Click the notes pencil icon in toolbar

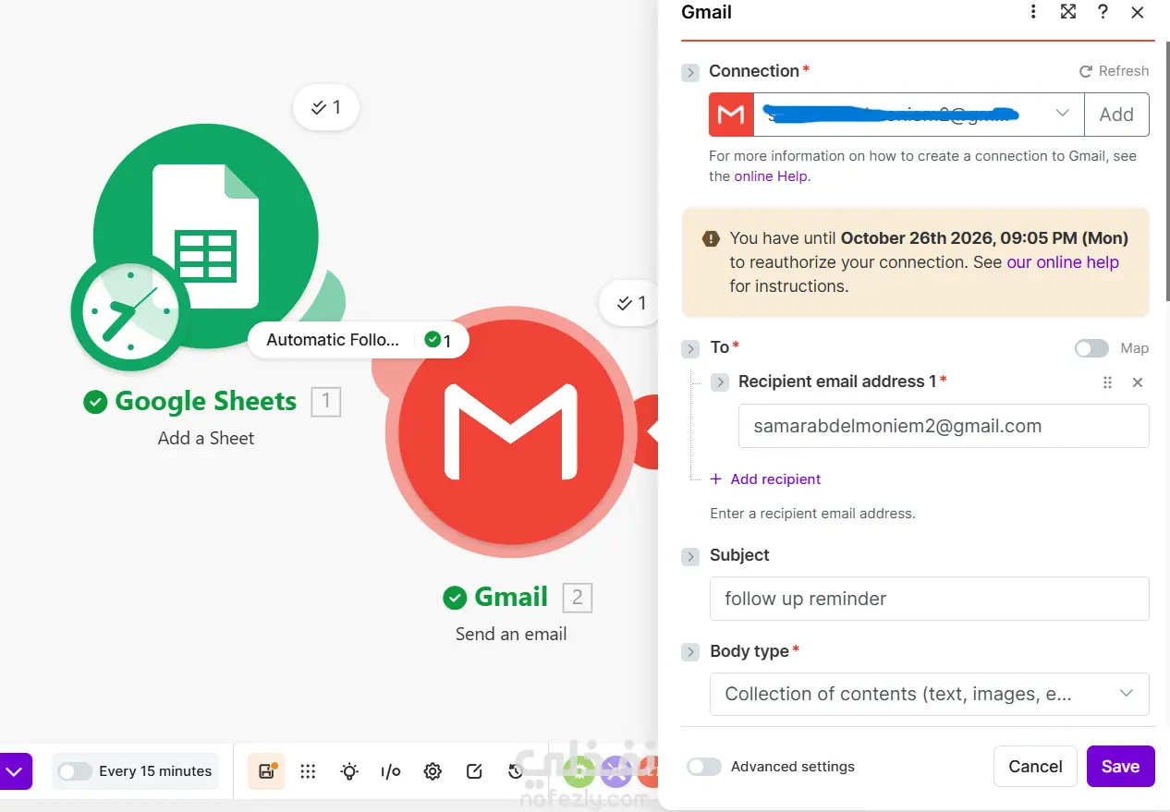point(474,771)
